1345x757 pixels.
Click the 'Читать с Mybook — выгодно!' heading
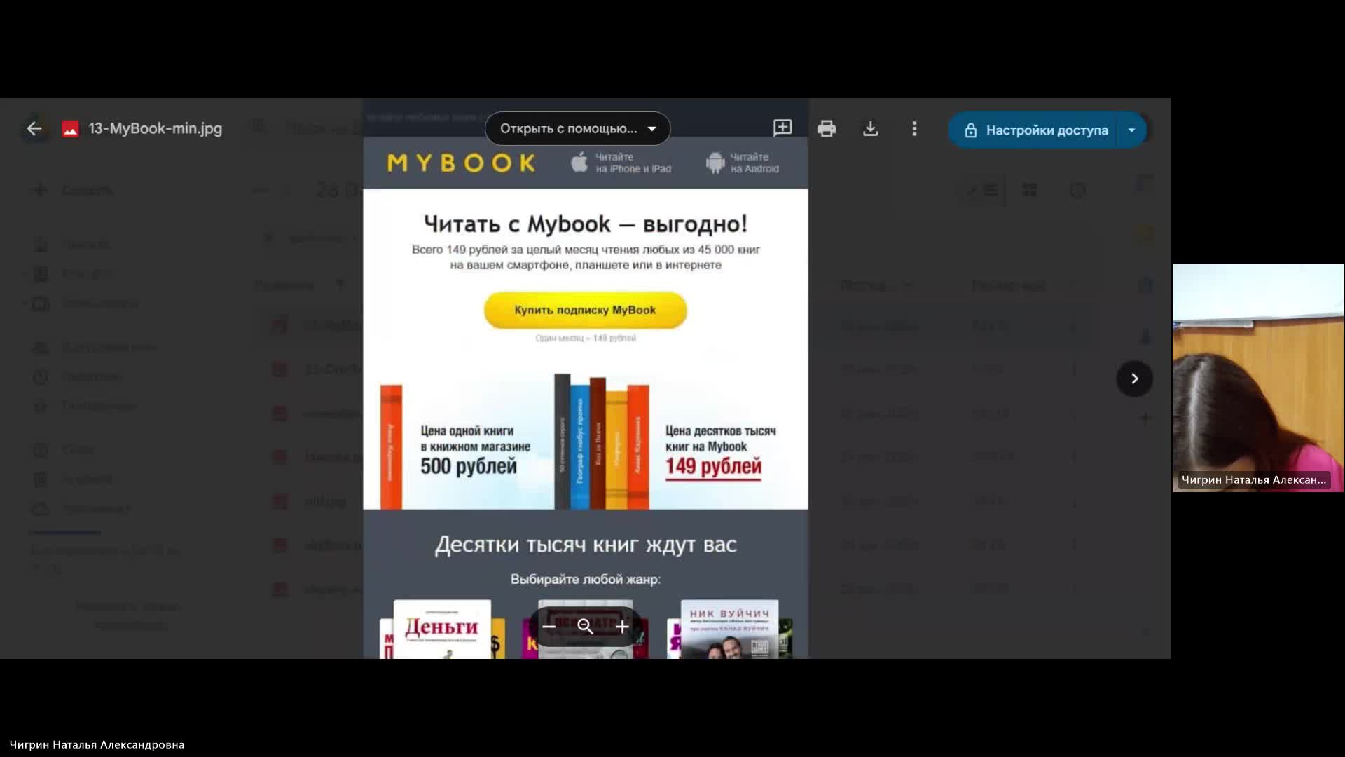[x=586, y=224]
